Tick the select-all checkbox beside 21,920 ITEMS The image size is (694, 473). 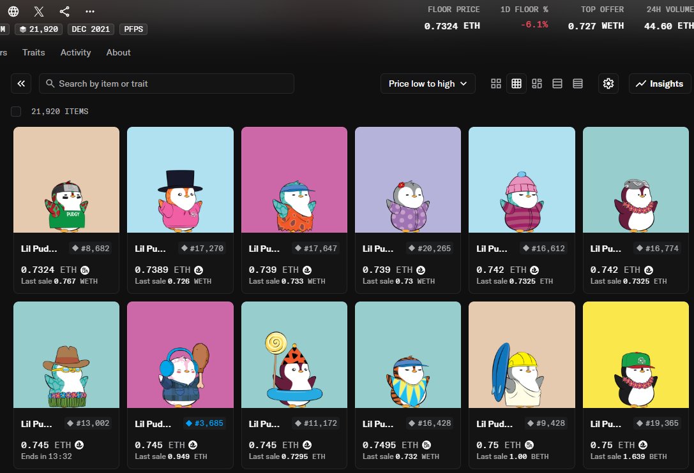(16, 112)
